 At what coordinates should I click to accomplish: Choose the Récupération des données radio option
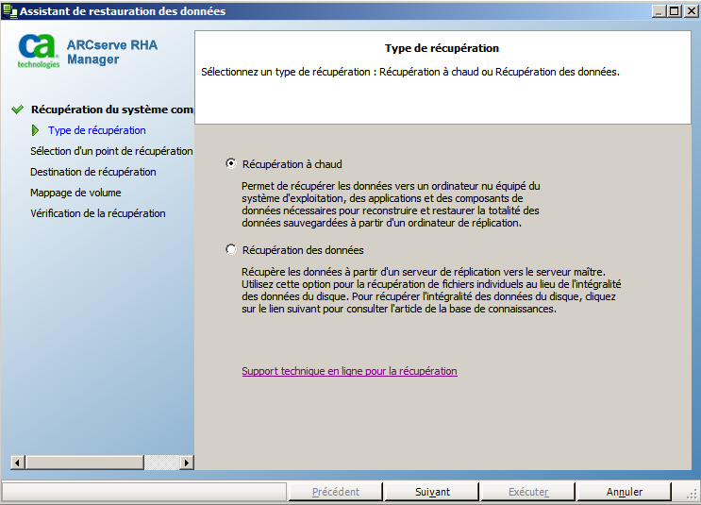231,249
